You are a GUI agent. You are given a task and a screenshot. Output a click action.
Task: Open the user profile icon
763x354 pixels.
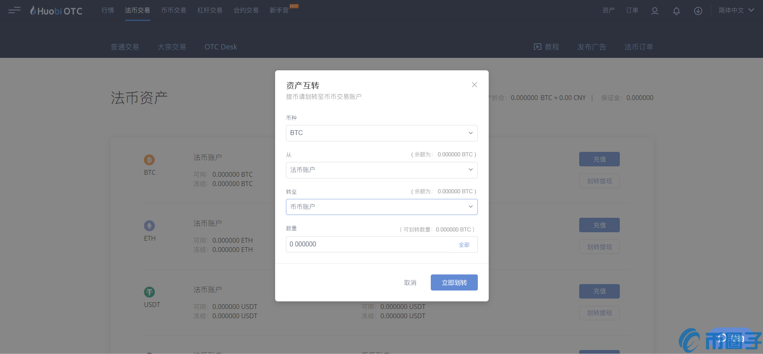coord(654,11)
